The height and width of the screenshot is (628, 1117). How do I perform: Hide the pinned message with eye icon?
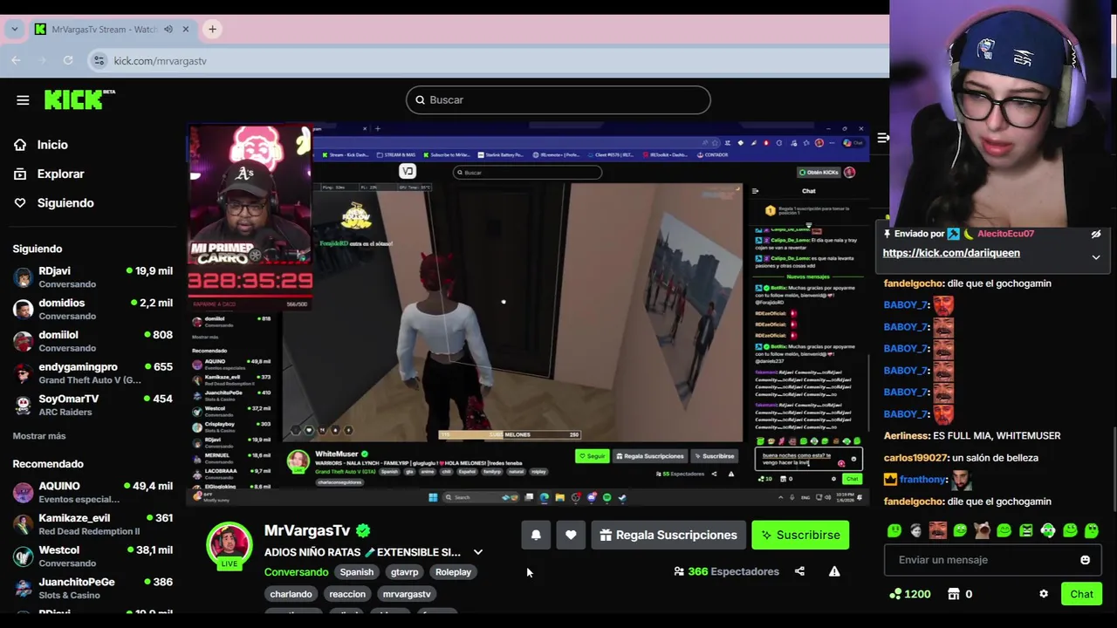pos(1096,234)
